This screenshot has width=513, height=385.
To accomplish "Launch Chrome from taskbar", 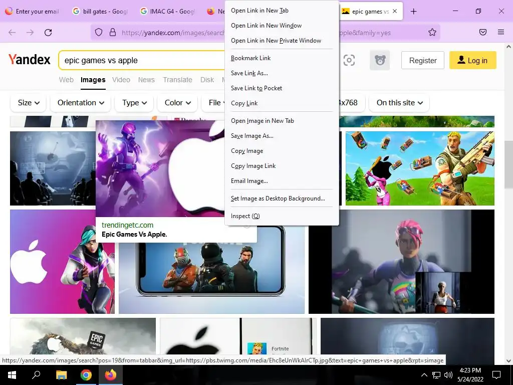I will (x=86, y=375).
